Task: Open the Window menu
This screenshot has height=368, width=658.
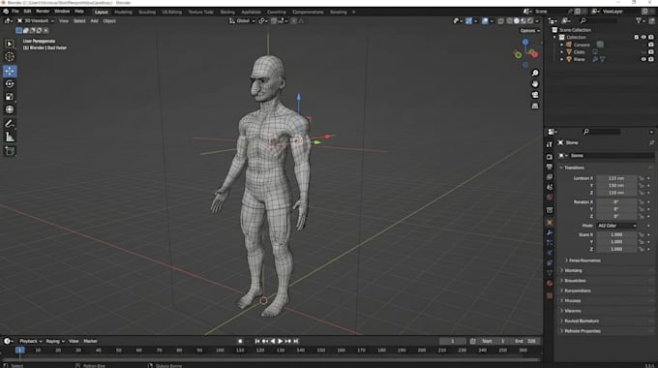Action: click(62, 12)
